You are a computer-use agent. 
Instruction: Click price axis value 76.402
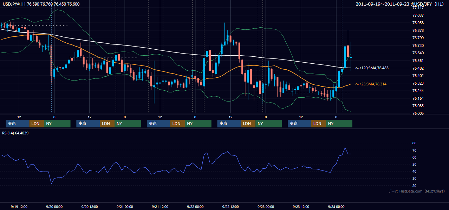(418, 76)
